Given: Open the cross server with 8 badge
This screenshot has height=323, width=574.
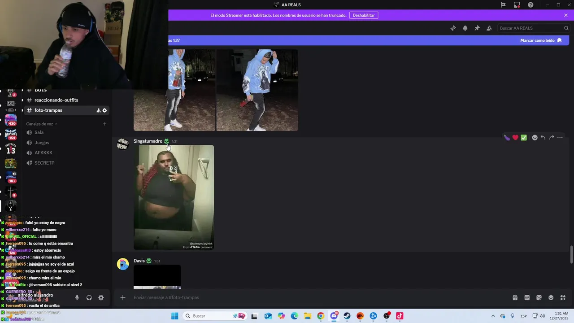Looking at the screenshot, I should pyautogui.click(x=11, y=192).
